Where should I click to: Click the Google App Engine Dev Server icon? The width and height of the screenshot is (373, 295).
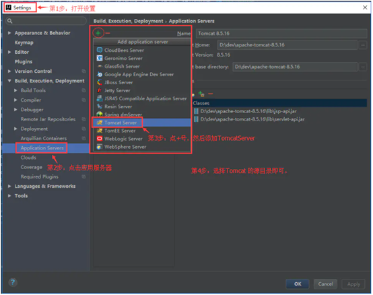[100, 74]
